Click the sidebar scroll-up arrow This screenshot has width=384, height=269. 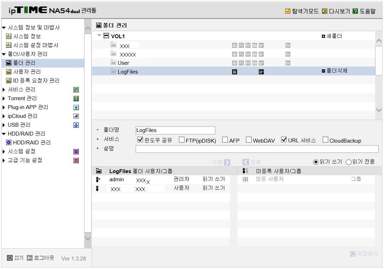coord(88,28)
